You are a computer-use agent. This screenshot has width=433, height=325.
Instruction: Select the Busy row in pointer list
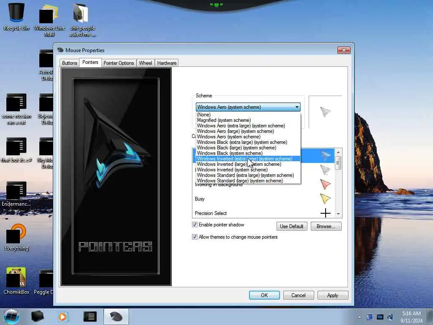coord(263,199)
